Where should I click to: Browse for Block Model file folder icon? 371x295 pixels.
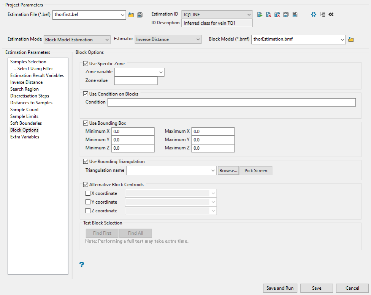(351, 39)
